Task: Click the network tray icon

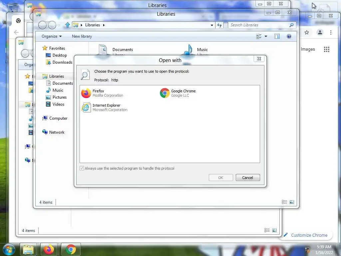Action: click(307, 249)
